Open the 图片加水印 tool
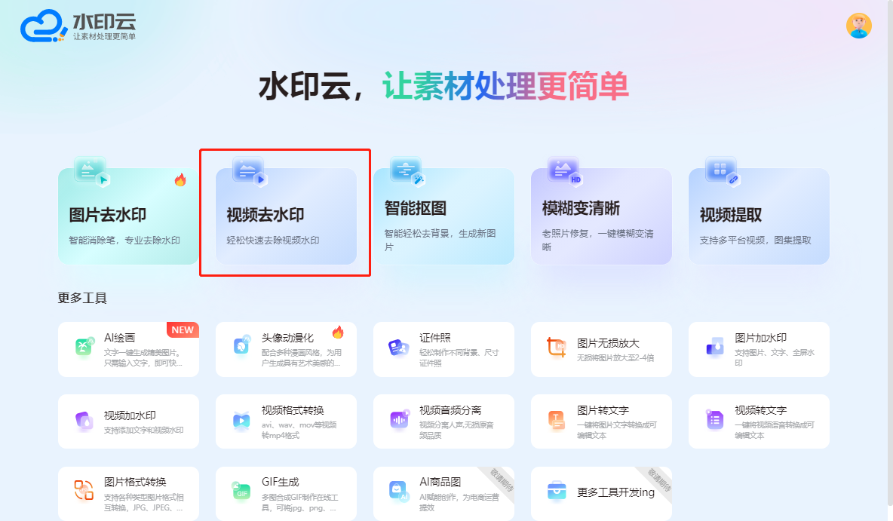This screenshot has height=521, width=893. click(759, 349)
